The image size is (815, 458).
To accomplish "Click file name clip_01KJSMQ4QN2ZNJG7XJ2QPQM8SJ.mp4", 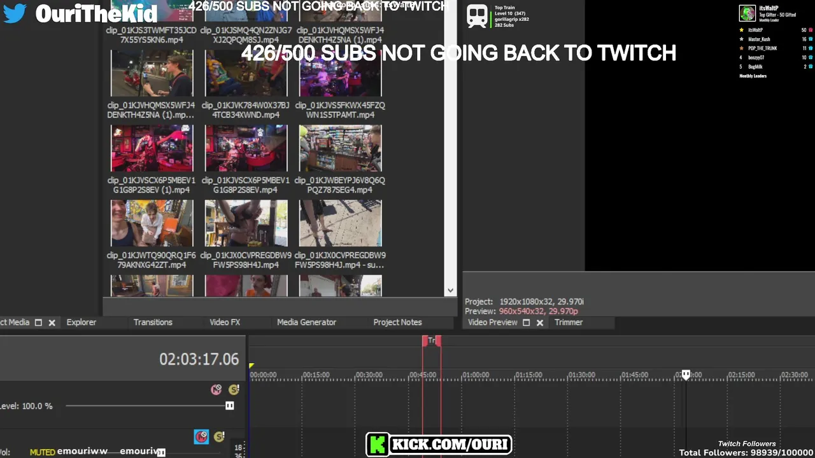I will click(246, 35).
